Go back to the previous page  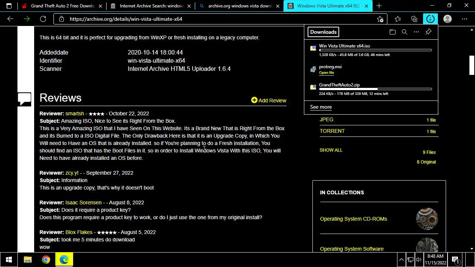tap(10, 19)
